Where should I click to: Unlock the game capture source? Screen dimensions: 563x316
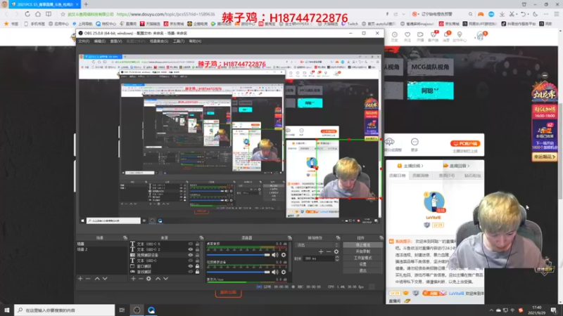[197, 272]
